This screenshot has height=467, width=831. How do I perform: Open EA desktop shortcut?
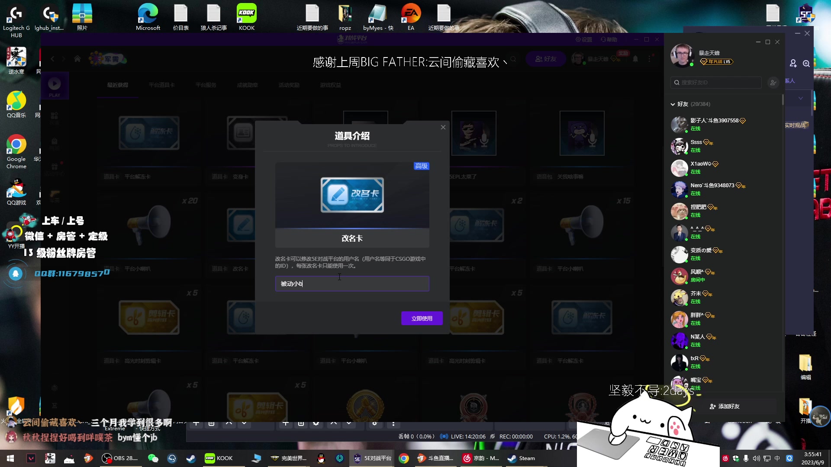411,17
